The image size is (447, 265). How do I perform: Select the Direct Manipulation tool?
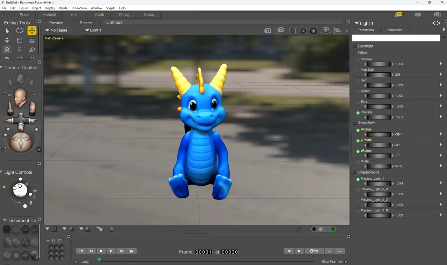pos(32,40)
